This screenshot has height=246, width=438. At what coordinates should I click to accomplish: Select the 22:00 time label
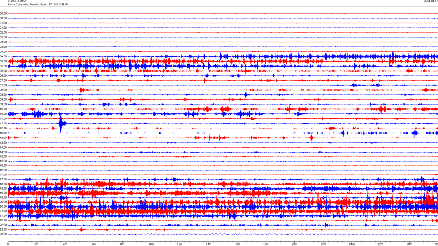pos(3,220)
